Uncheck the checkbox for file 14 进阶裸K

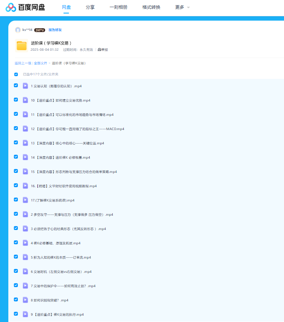(16, 157)
